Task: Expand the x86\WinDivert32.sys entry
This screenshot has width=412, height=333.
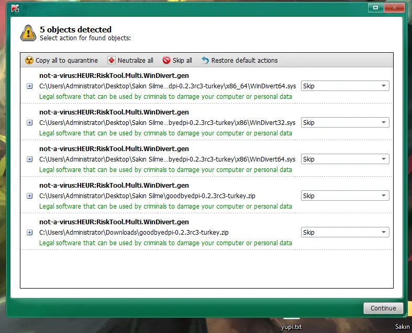Action: coord(30,122)
